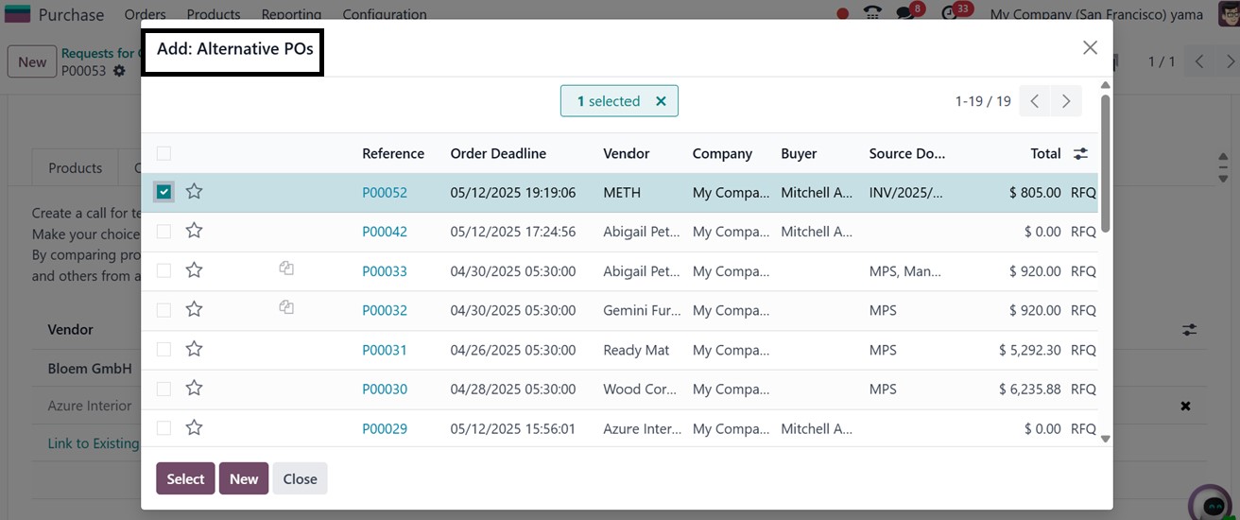1240x520 pixels.
Task: Open the messages chat icon in navbar
Action: (905, 14)
